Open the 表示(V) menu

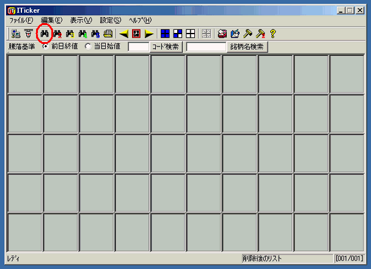81,21
